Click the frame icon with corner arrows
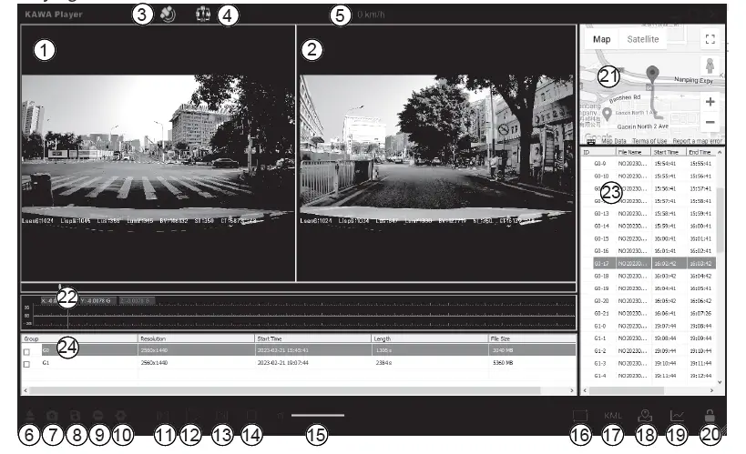The height and width of the screenshot is (454, 746). [580, 416]
